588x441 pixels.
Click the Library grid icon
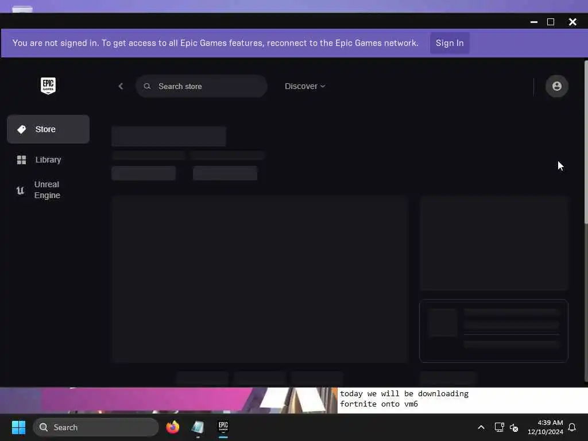[x=21, y=160]
